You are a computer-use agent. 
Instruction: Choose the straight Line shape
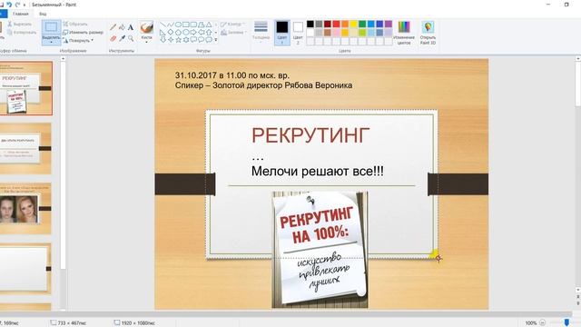[162, 25]
